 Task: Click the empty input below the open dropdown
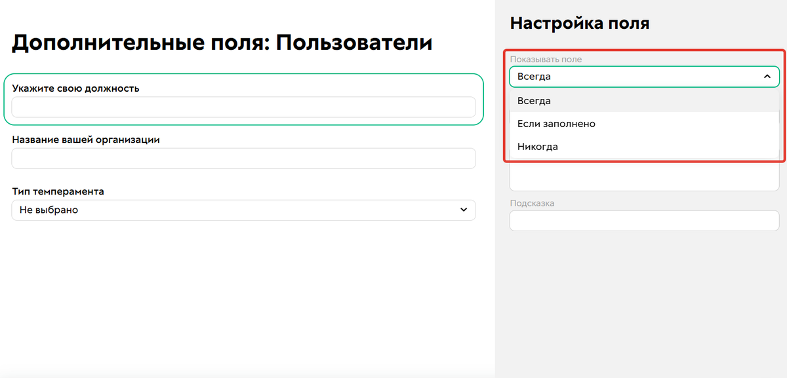644,177
